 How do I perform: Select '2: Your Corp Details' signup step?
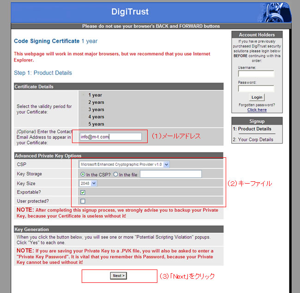253,140
